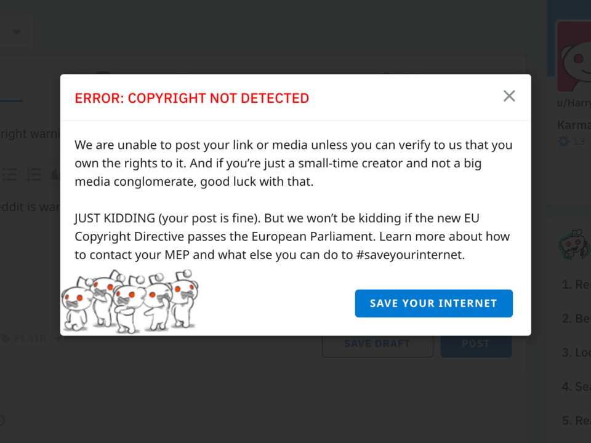The width and height of the screenshot is (591, 443).
Task: Click the karma icon beside 13
Action: (563, 141)
